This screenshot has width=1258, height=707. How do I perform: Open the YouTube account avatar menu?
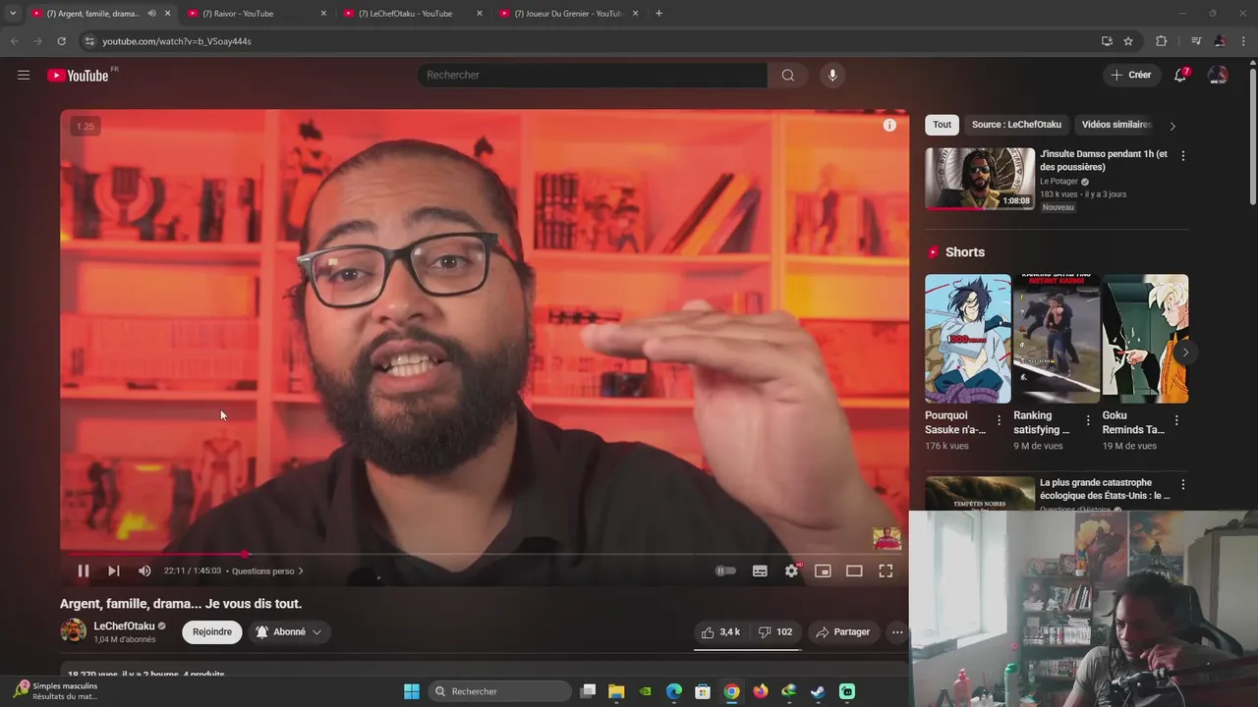coord(1218,75)
